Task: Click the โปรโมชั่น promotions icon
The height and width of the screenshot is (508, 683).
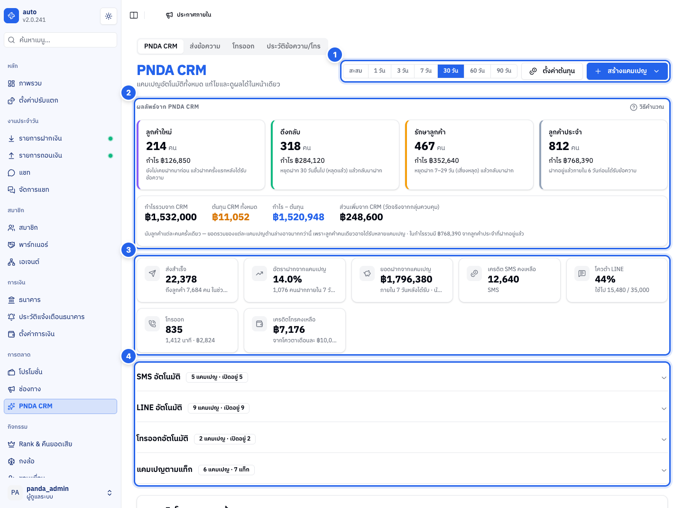Action: 11,372
